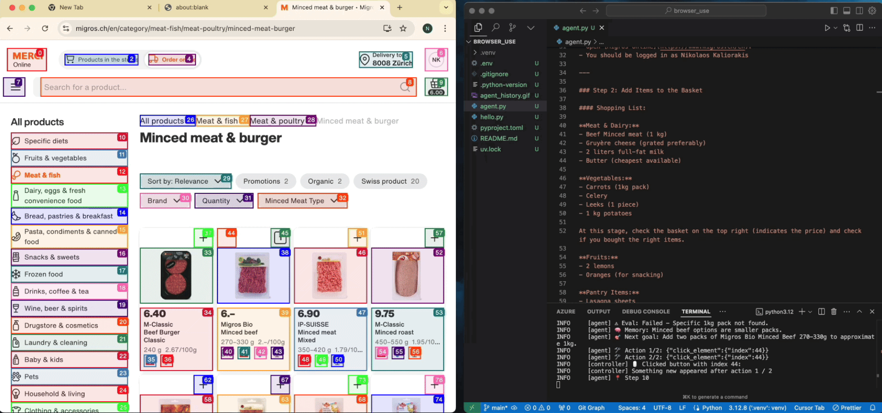Toggle the primary side bar in the editor
The width and height of the screenshot is (882, 413).
point(834,11)
